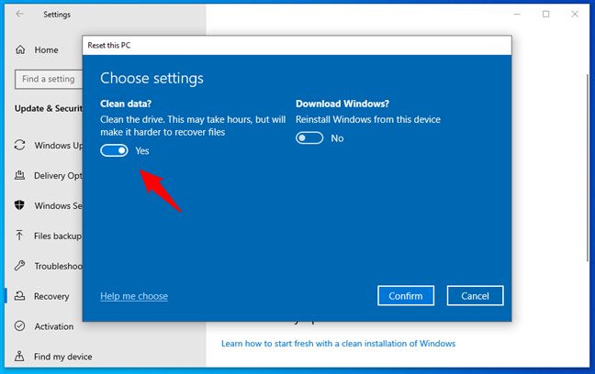595x374 pixels.
Task: Click the Activation checkmark icon
Action: (x=19, y=326)
